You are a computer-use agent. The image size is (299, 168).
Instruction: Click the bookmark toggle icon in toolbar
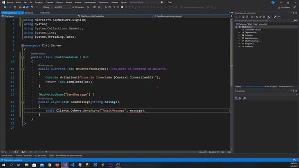click(122, 7)
